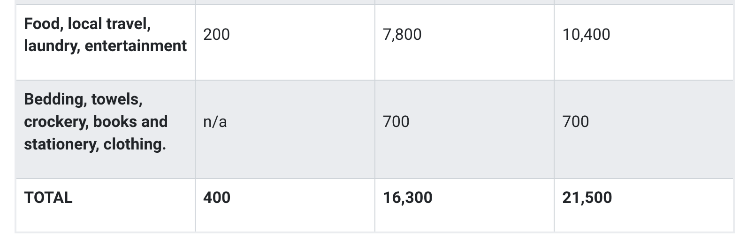Click the 16,300 total value

(408, 198)
